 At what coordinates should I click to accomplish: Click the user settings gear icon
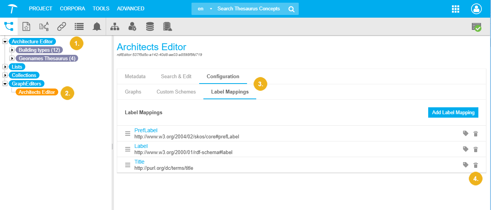(x=132, y=26)
